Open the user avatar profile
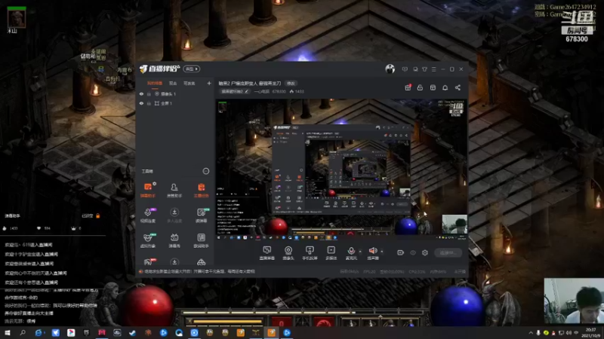This screenshot has height=339, width=604. point(390,69)
